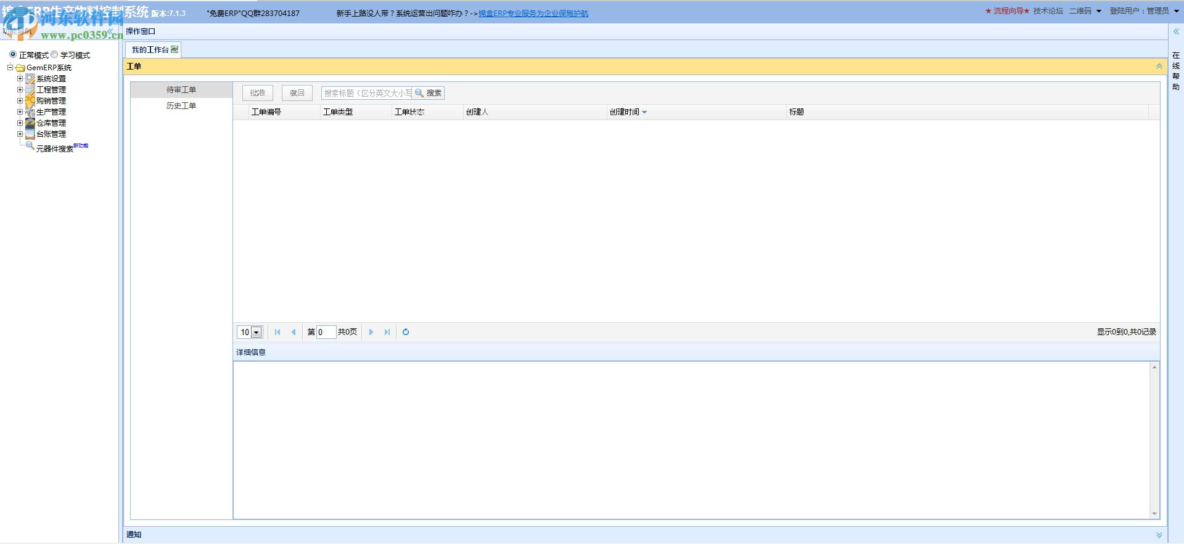Collapse the 工单 panel
The width and height of the screenshot is (1184, 544).
[1159, 67]
